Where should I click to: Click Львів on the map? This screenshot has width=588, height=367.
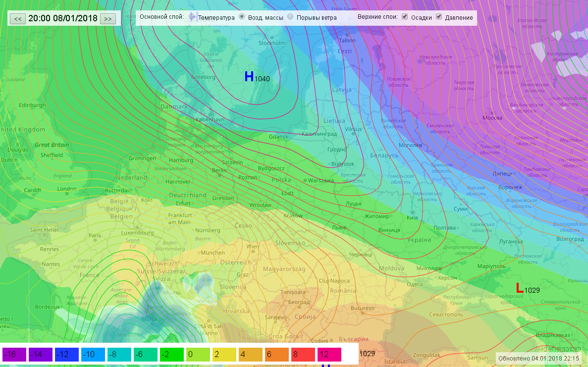[x=339, y=227]
